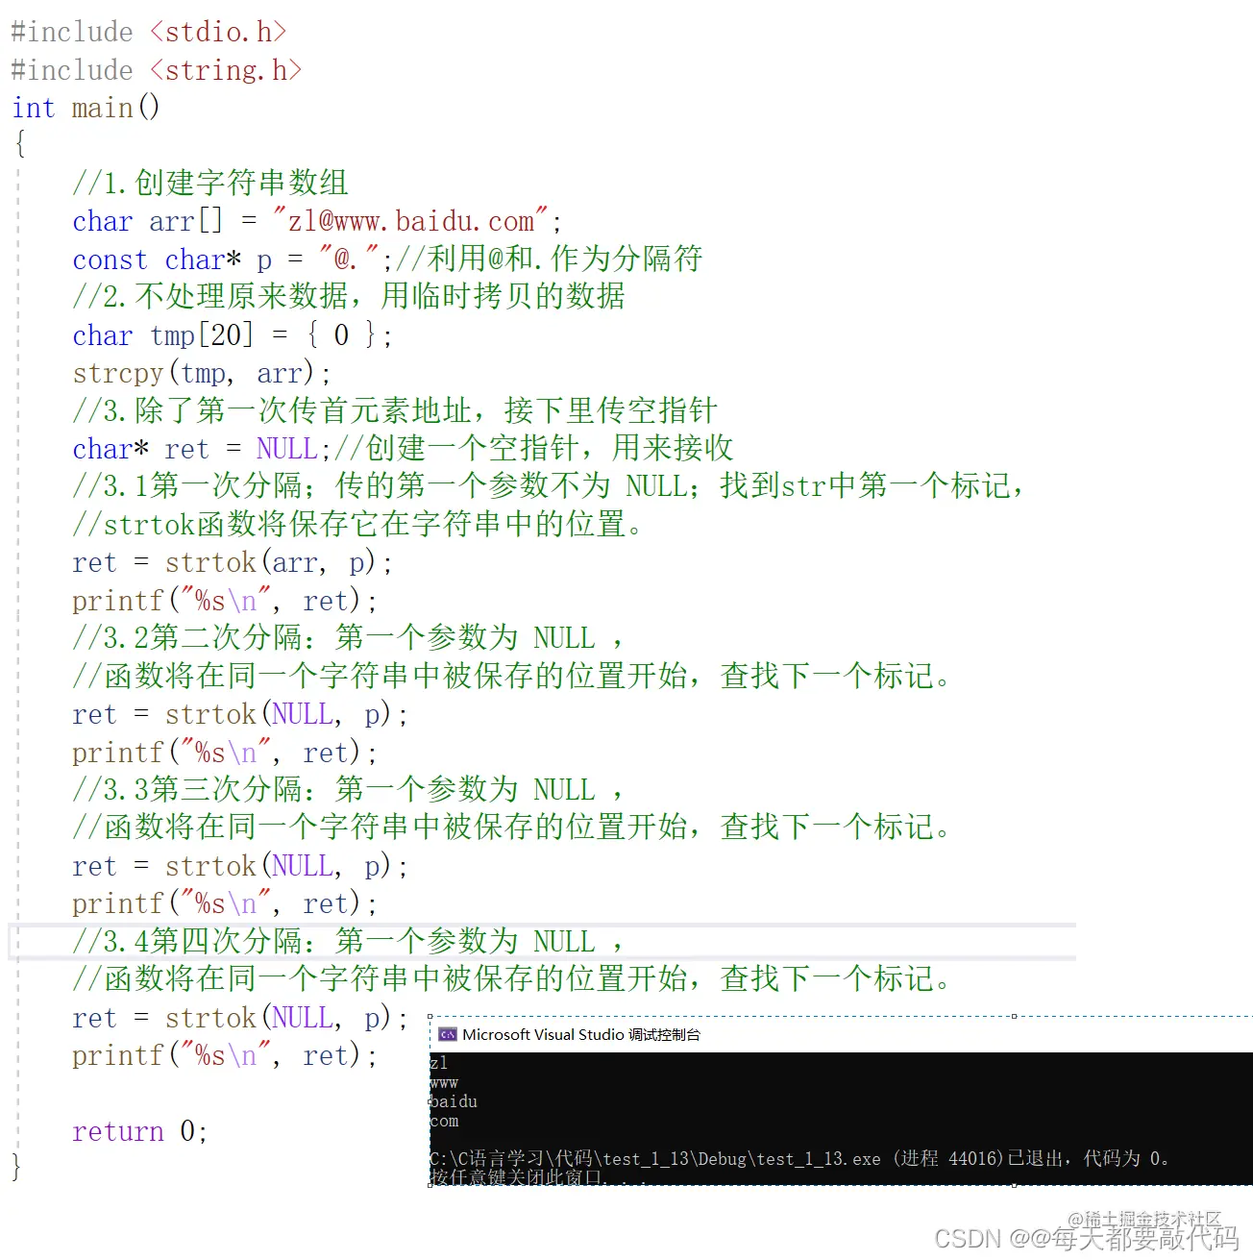This screenshot has height=1260, width=1253.
Task: Select the int main() function declaration
Action: pos(85,108)
